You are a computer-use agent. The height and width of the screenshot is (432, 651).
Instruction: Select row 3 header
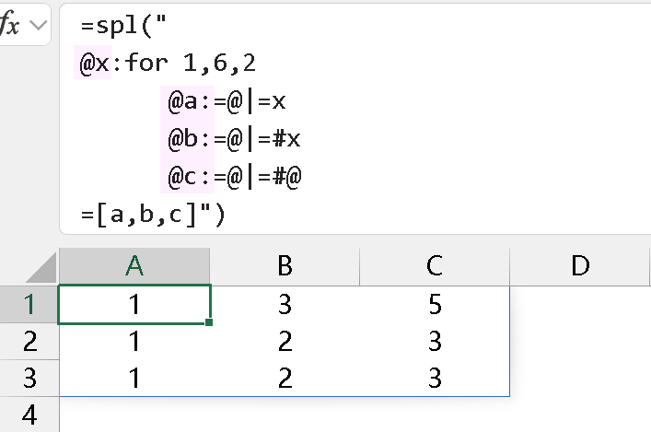point(29,378)
